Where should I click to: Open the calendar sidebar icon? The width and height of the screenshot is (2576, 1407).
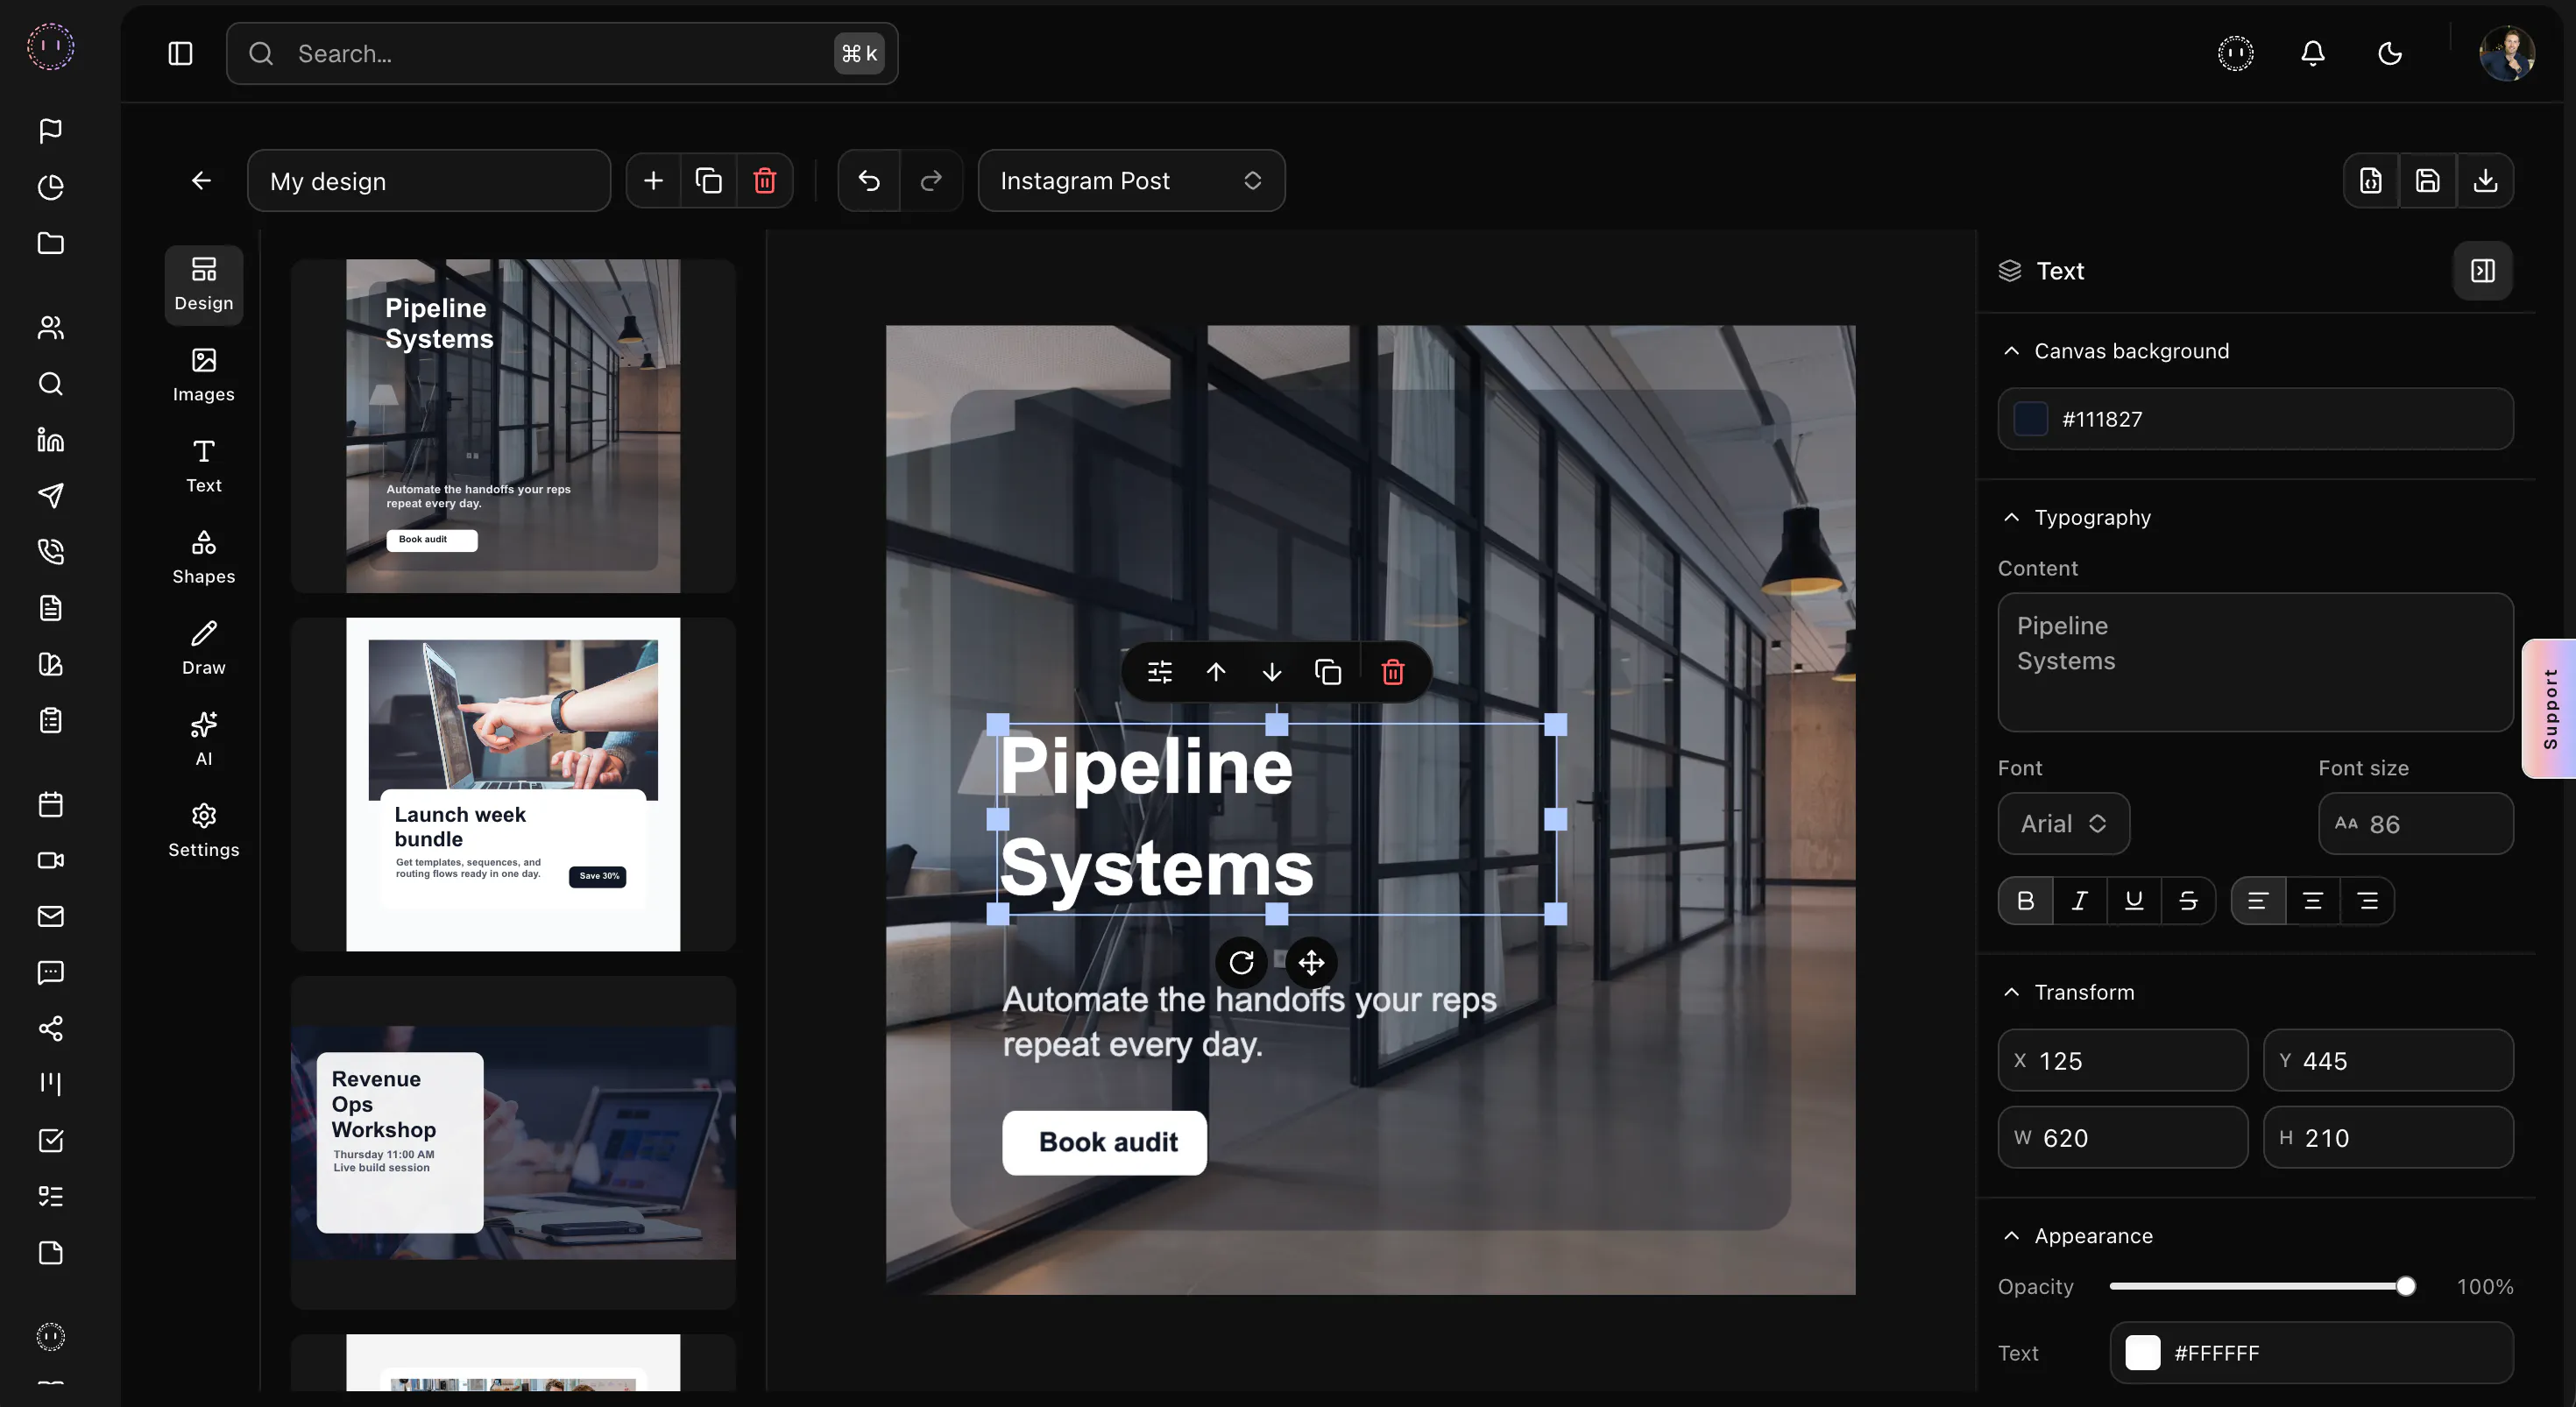50,804
